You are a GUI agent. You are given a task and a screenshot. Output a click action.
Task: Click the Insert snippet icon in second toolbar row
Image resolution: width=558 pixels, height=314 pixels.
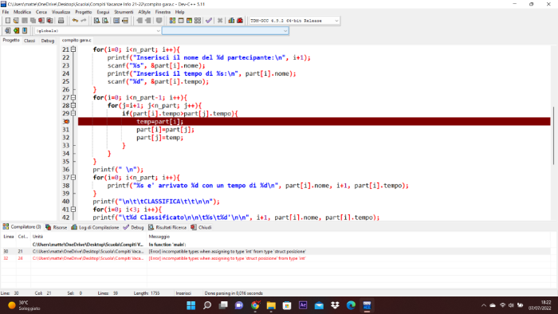coord(7,30)
